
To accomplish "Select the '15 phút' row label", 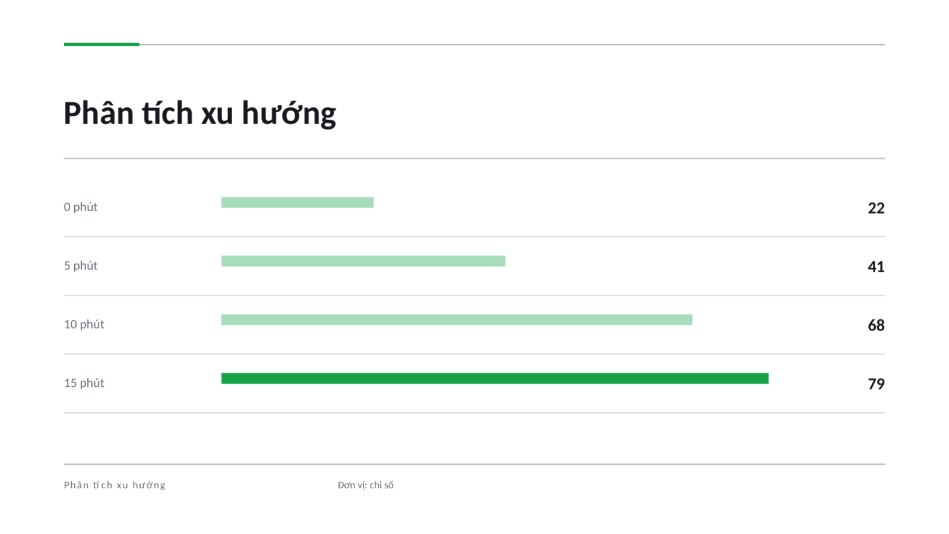I will [x=84, y=383].
